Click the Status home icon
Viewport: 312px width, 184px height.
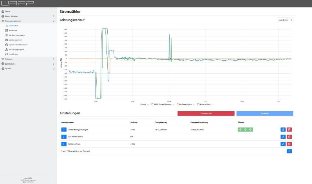[3, 11]
